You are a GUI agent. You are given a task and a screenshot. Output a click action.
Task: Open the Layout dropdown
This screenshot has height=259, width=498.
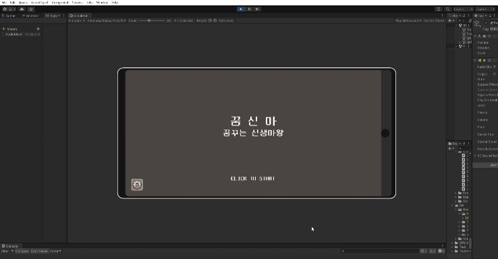(x=485, y=9)
